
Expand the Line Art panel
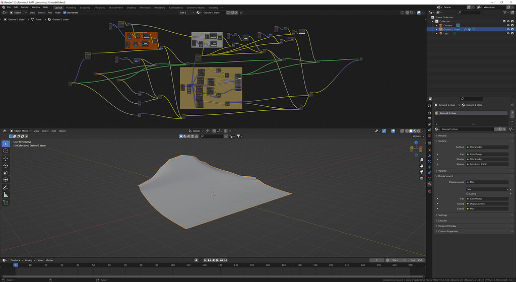[x=442, y=221]
